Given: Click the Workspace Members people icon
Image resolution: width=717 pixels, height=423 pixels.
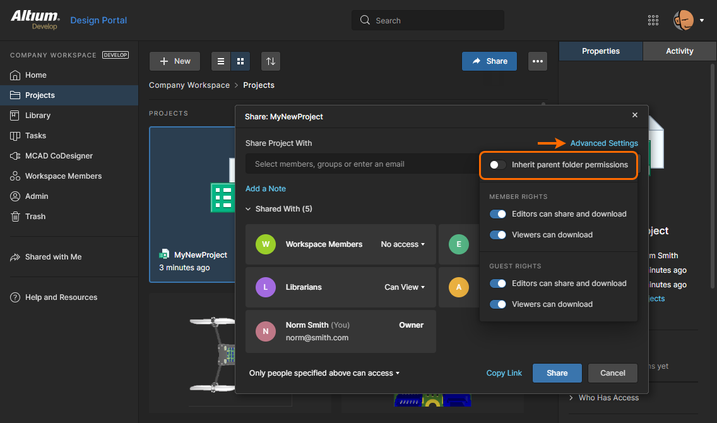Looking at the screenshot, I should (x=15, y=176).
